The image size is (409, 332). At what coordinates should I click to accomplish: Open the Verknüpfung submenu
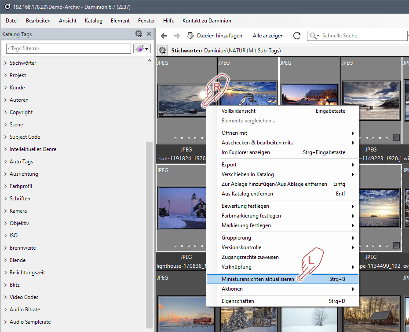(282, 267)
